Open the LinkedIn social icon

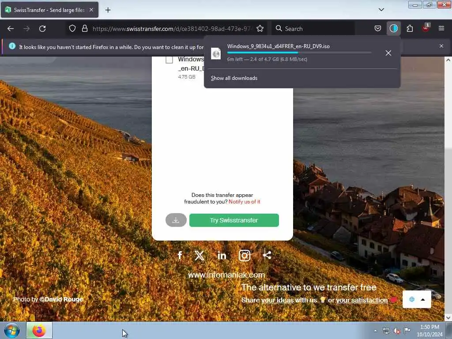click(x=222, y=256)
